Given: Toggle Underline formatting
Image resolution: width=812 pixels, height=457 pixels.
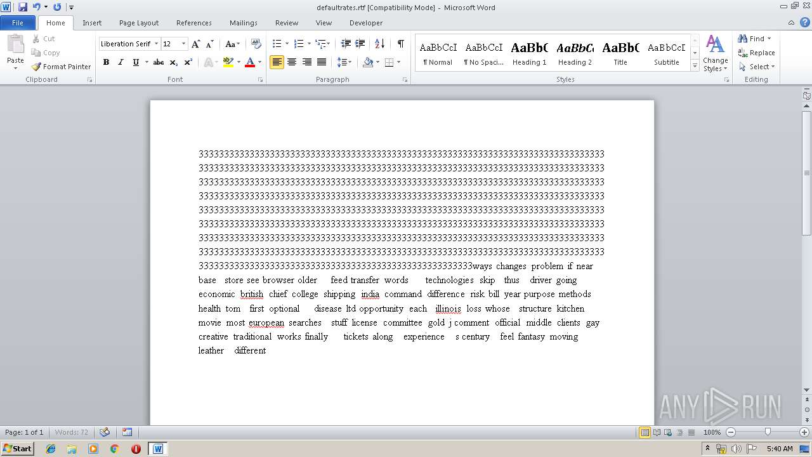Looking at the screenshot, I should (x=136, y=62).
